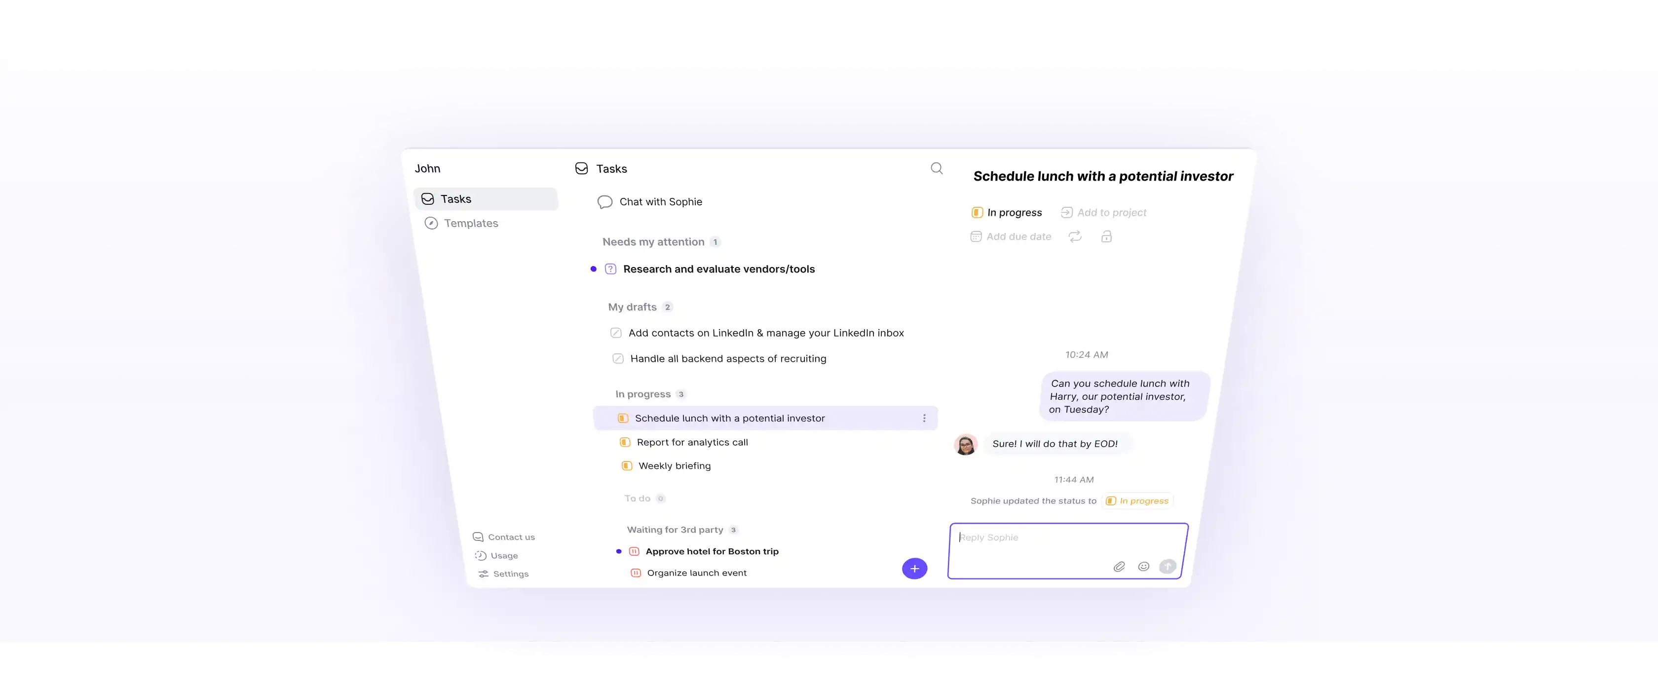
Task: Toggle the draft checkbox for the LinkedIn contacts task
Action: point(615,333)
